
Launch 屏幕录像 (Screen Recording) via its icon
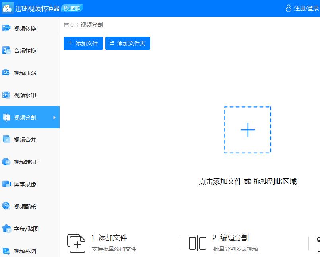[x=6, y=184]
